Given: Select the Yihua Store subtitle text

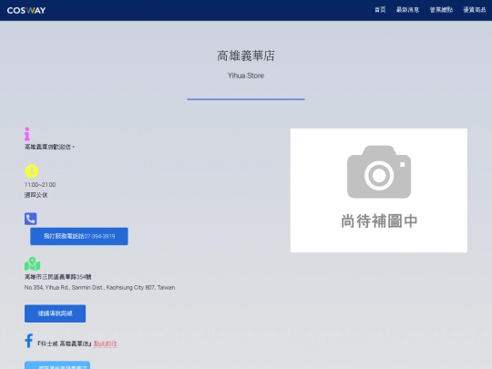Looking at the screenshot, I should [x=246, y=76].
